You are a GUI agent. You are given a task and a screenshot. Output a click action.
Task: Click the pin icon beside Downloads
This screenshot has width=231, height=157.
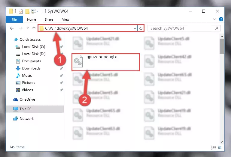[62, 68]
